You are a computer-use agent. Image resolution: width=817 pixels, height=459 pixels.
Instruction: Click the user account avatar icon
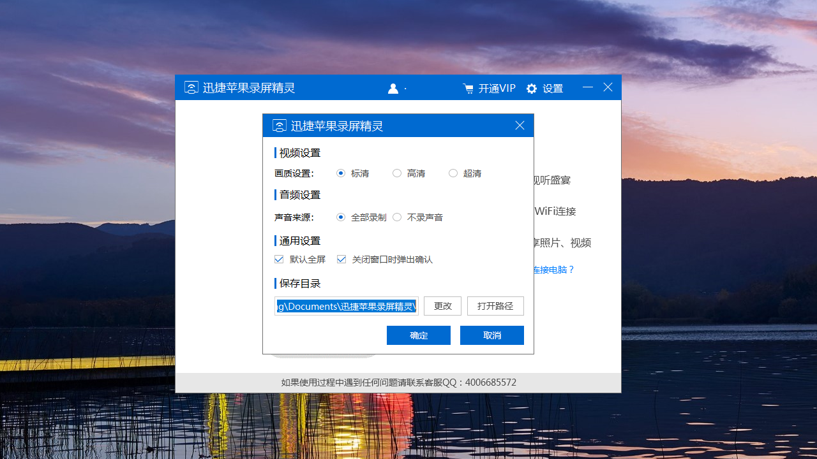pyautogui.click(x=393, y=88)
